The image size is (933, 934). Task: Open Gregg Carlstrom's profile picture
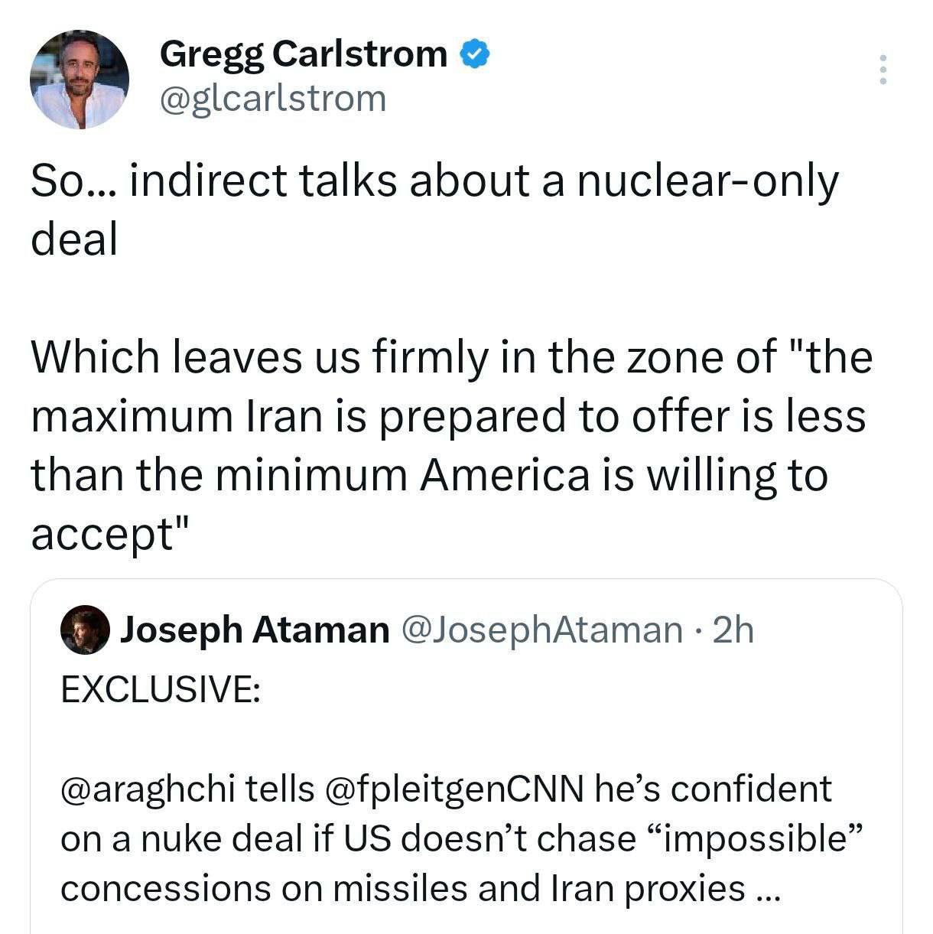80,80
